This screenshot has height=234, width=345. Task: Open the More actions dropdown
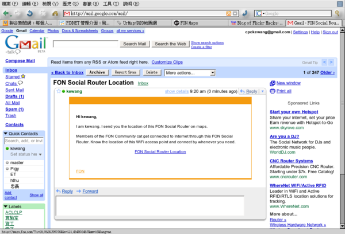[x=190, y=73]
